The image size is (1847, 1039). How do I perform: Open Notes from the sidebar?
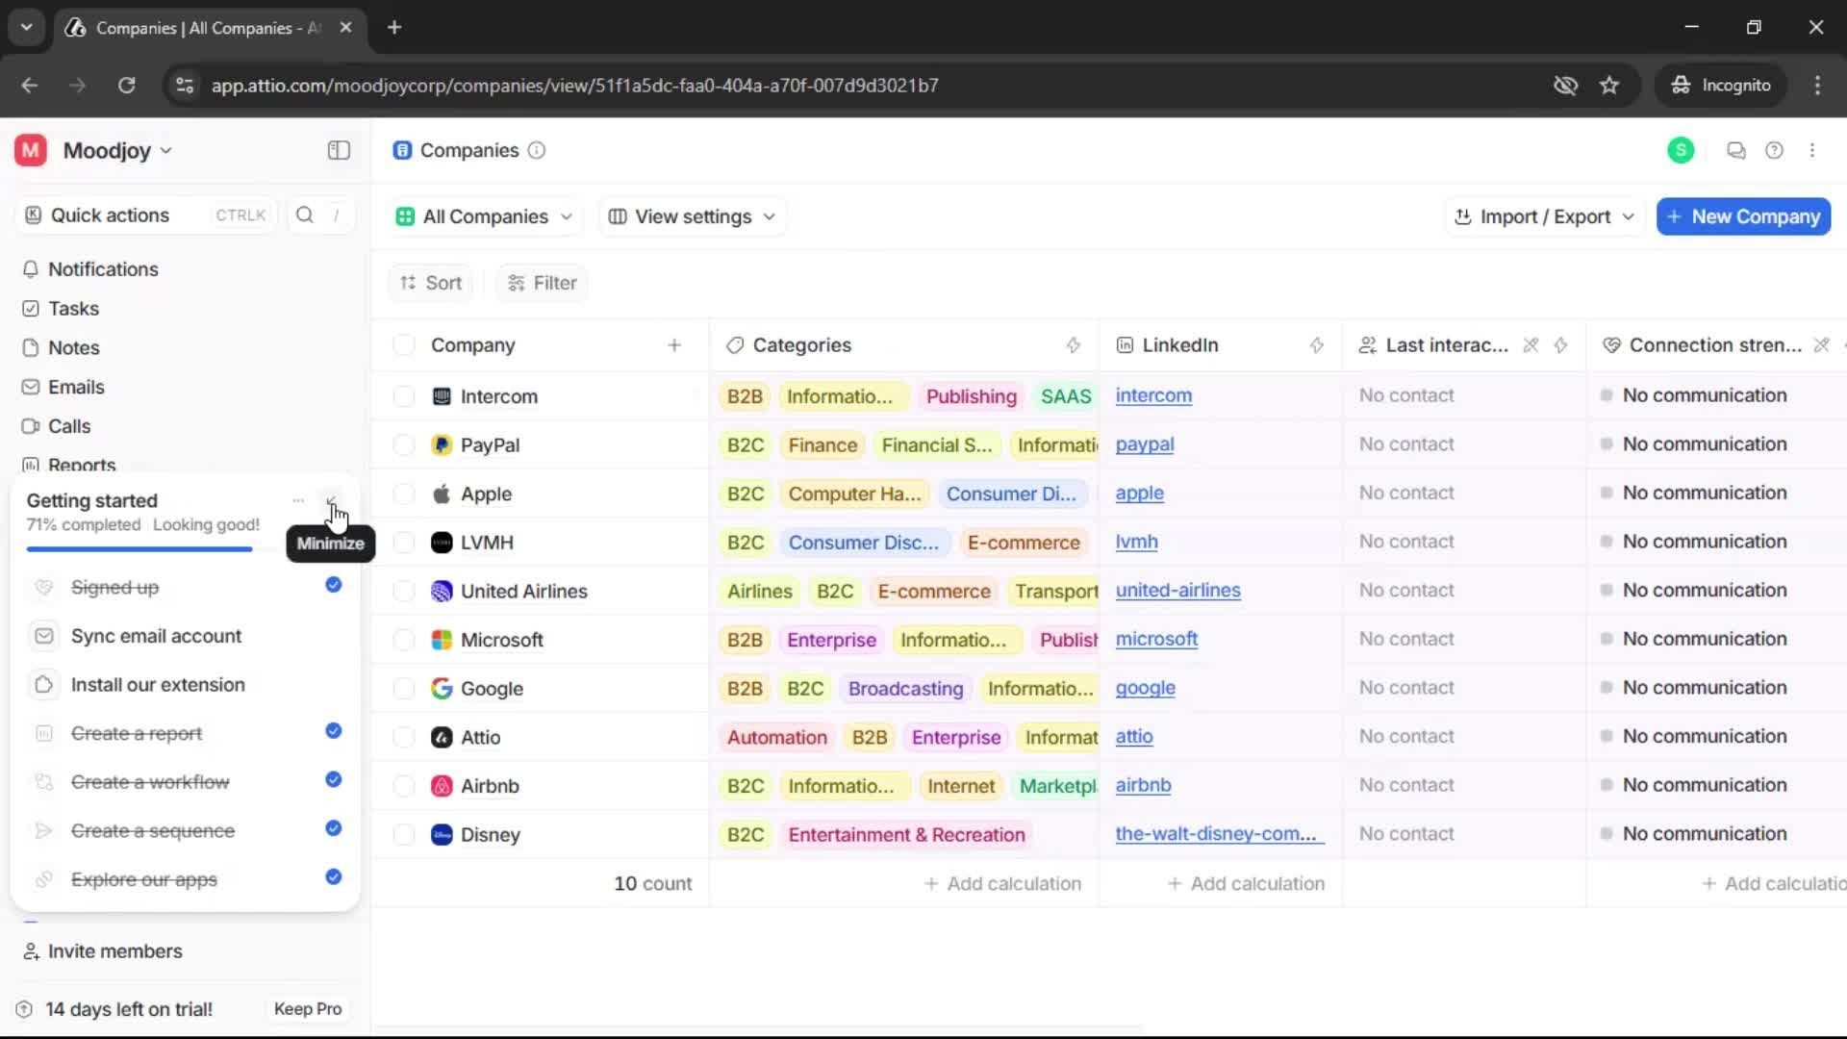click(x=73, y=347)
